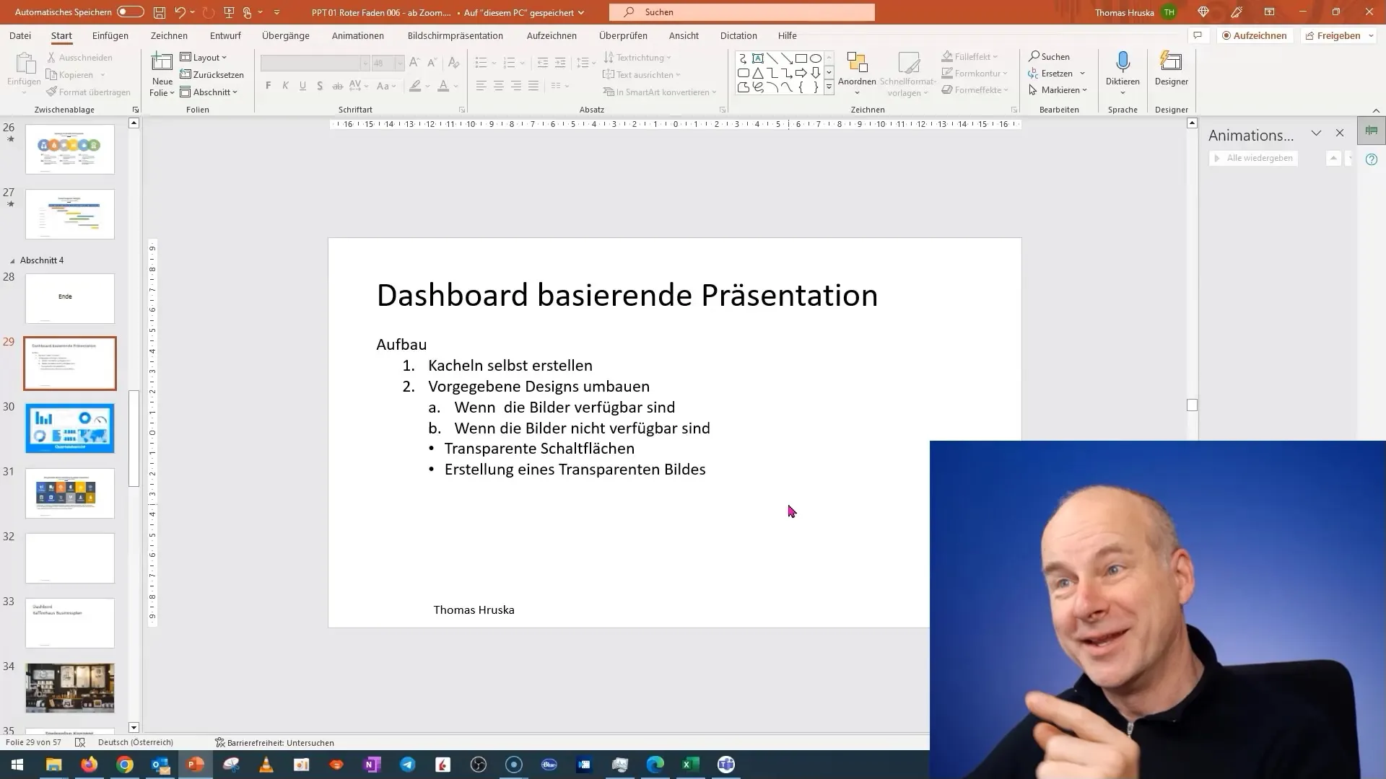This screenshot has width=1386, height=779.
Task: Switch to the Übergänge ribbon tab
Action: [286, 35]
